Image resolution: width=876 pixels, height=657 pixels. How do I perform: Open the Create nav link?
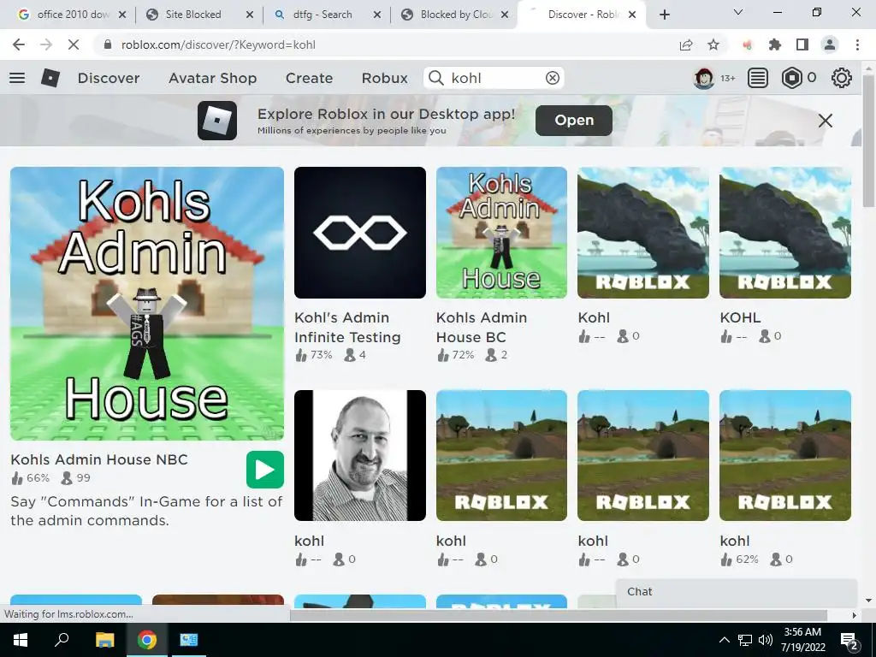309,78
